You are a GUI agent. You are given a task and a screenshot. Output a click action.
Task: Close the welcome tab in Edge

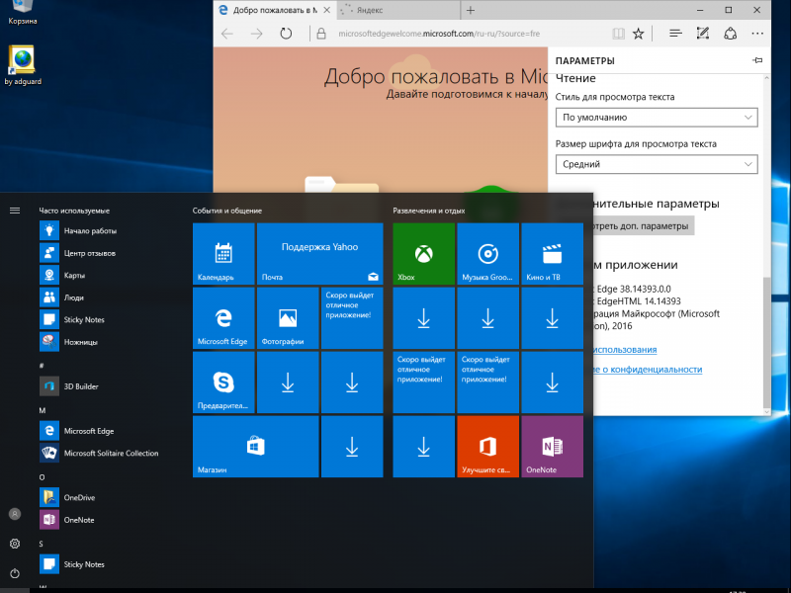click(327, 10)
